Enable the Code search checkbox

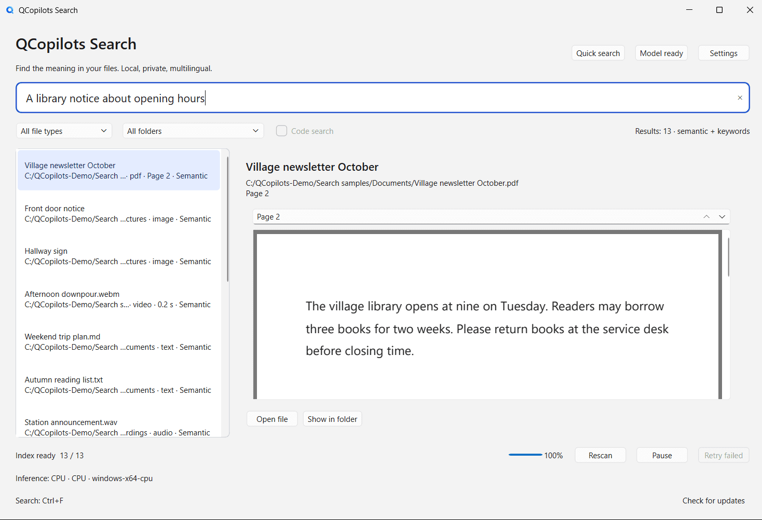pyautogui.click(x=281, y=131)
